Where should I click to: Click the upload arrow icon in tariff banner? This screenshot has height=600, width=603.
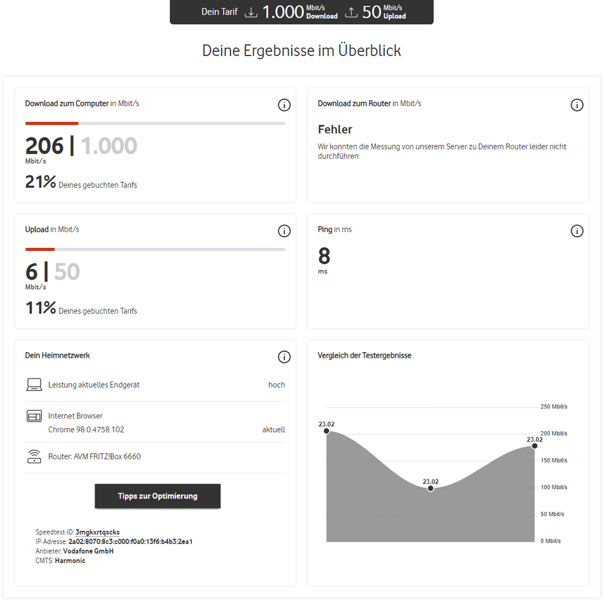351,12
